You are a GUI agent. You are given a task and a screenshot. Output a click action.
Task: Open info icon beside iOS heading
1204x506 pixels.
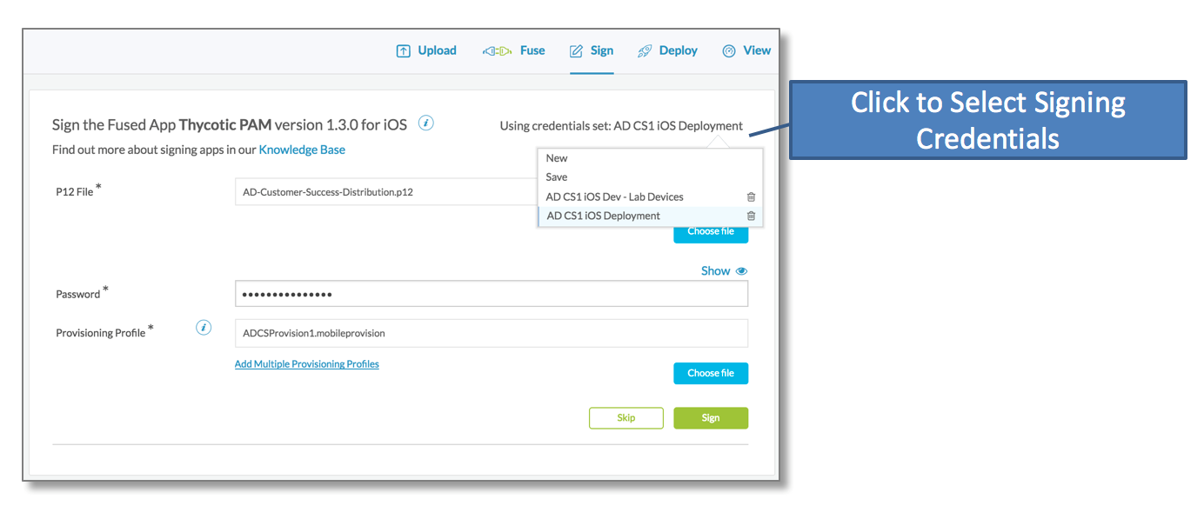[x=425, y=123]
